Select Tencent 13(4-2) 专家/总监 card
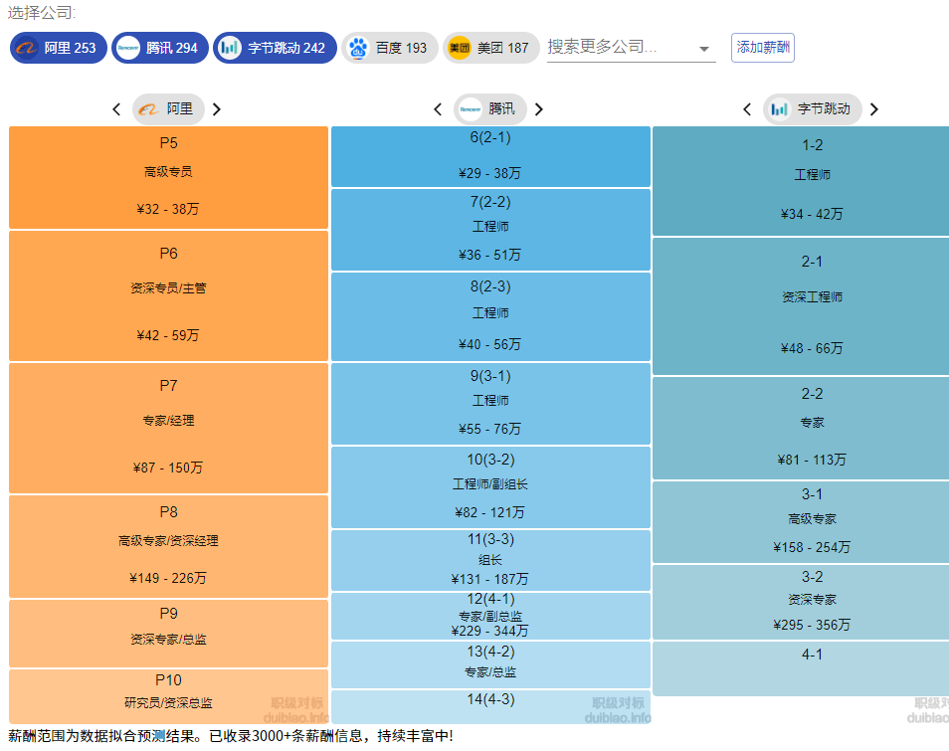The image size is (949, 751). pyautogui.click(x=490, y=664)
